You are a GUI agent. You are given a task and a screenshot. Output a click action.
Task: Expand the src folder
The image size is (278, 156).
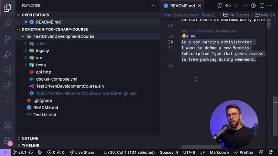pos(25,58)
